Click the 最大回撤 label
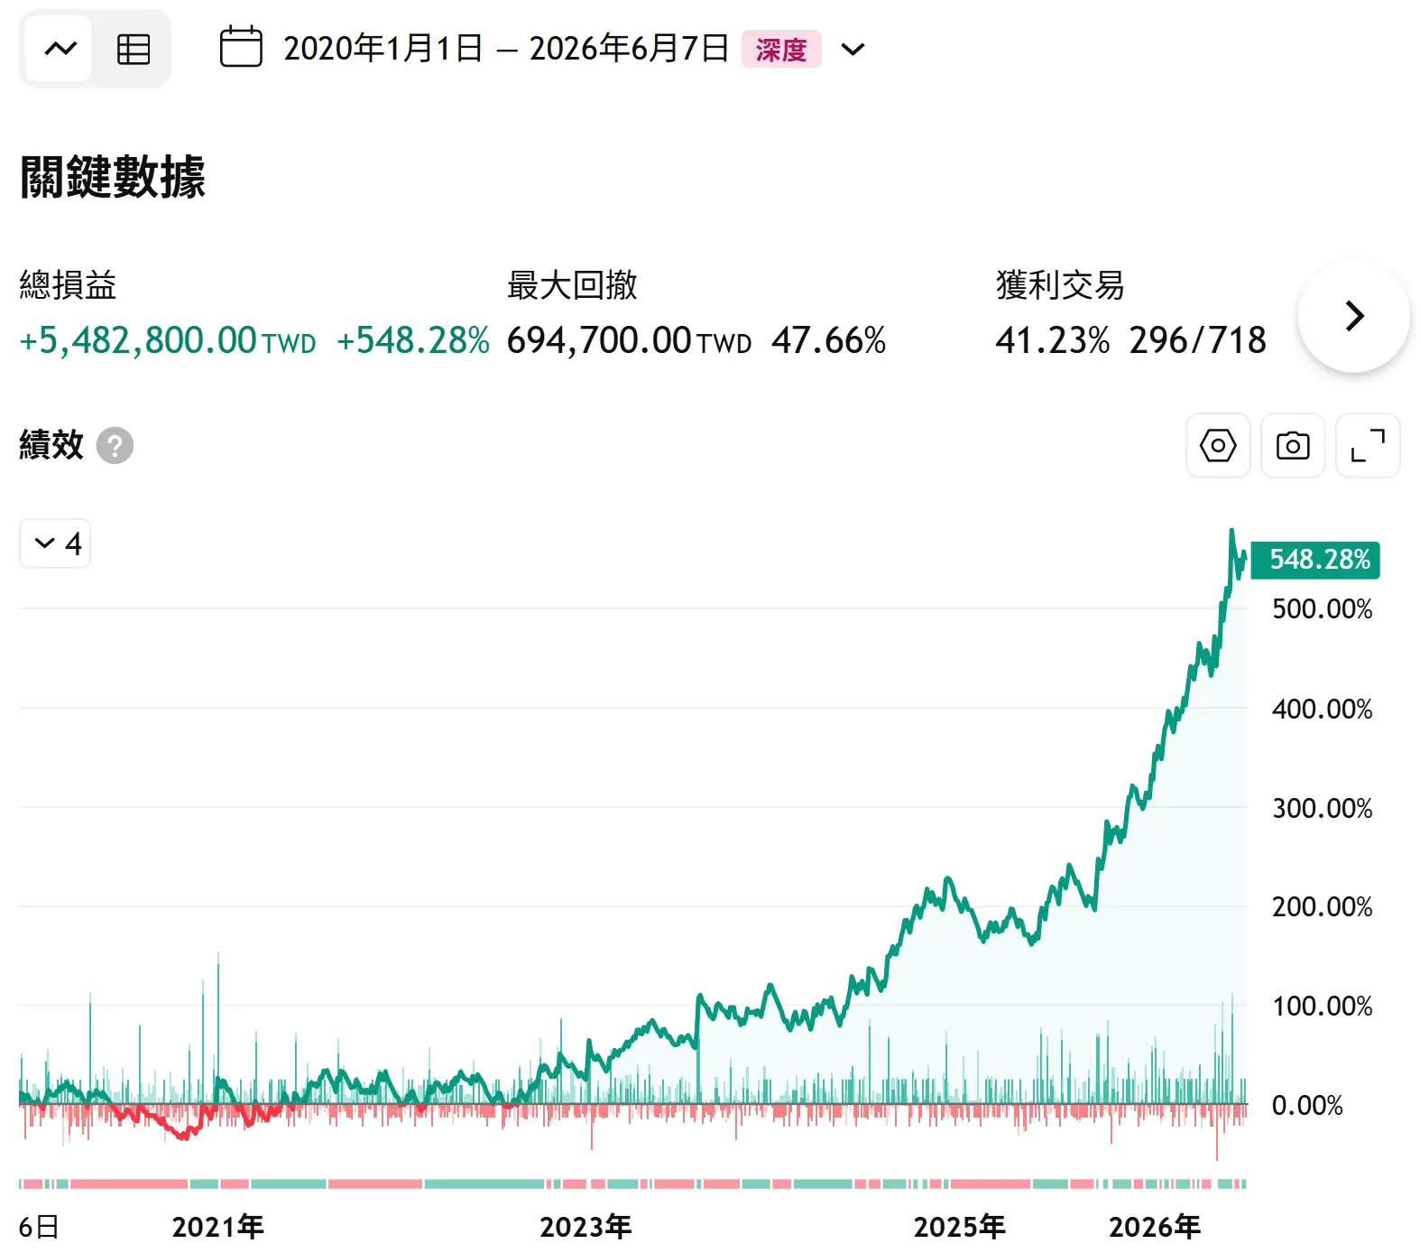 click(x=572, y=285)
